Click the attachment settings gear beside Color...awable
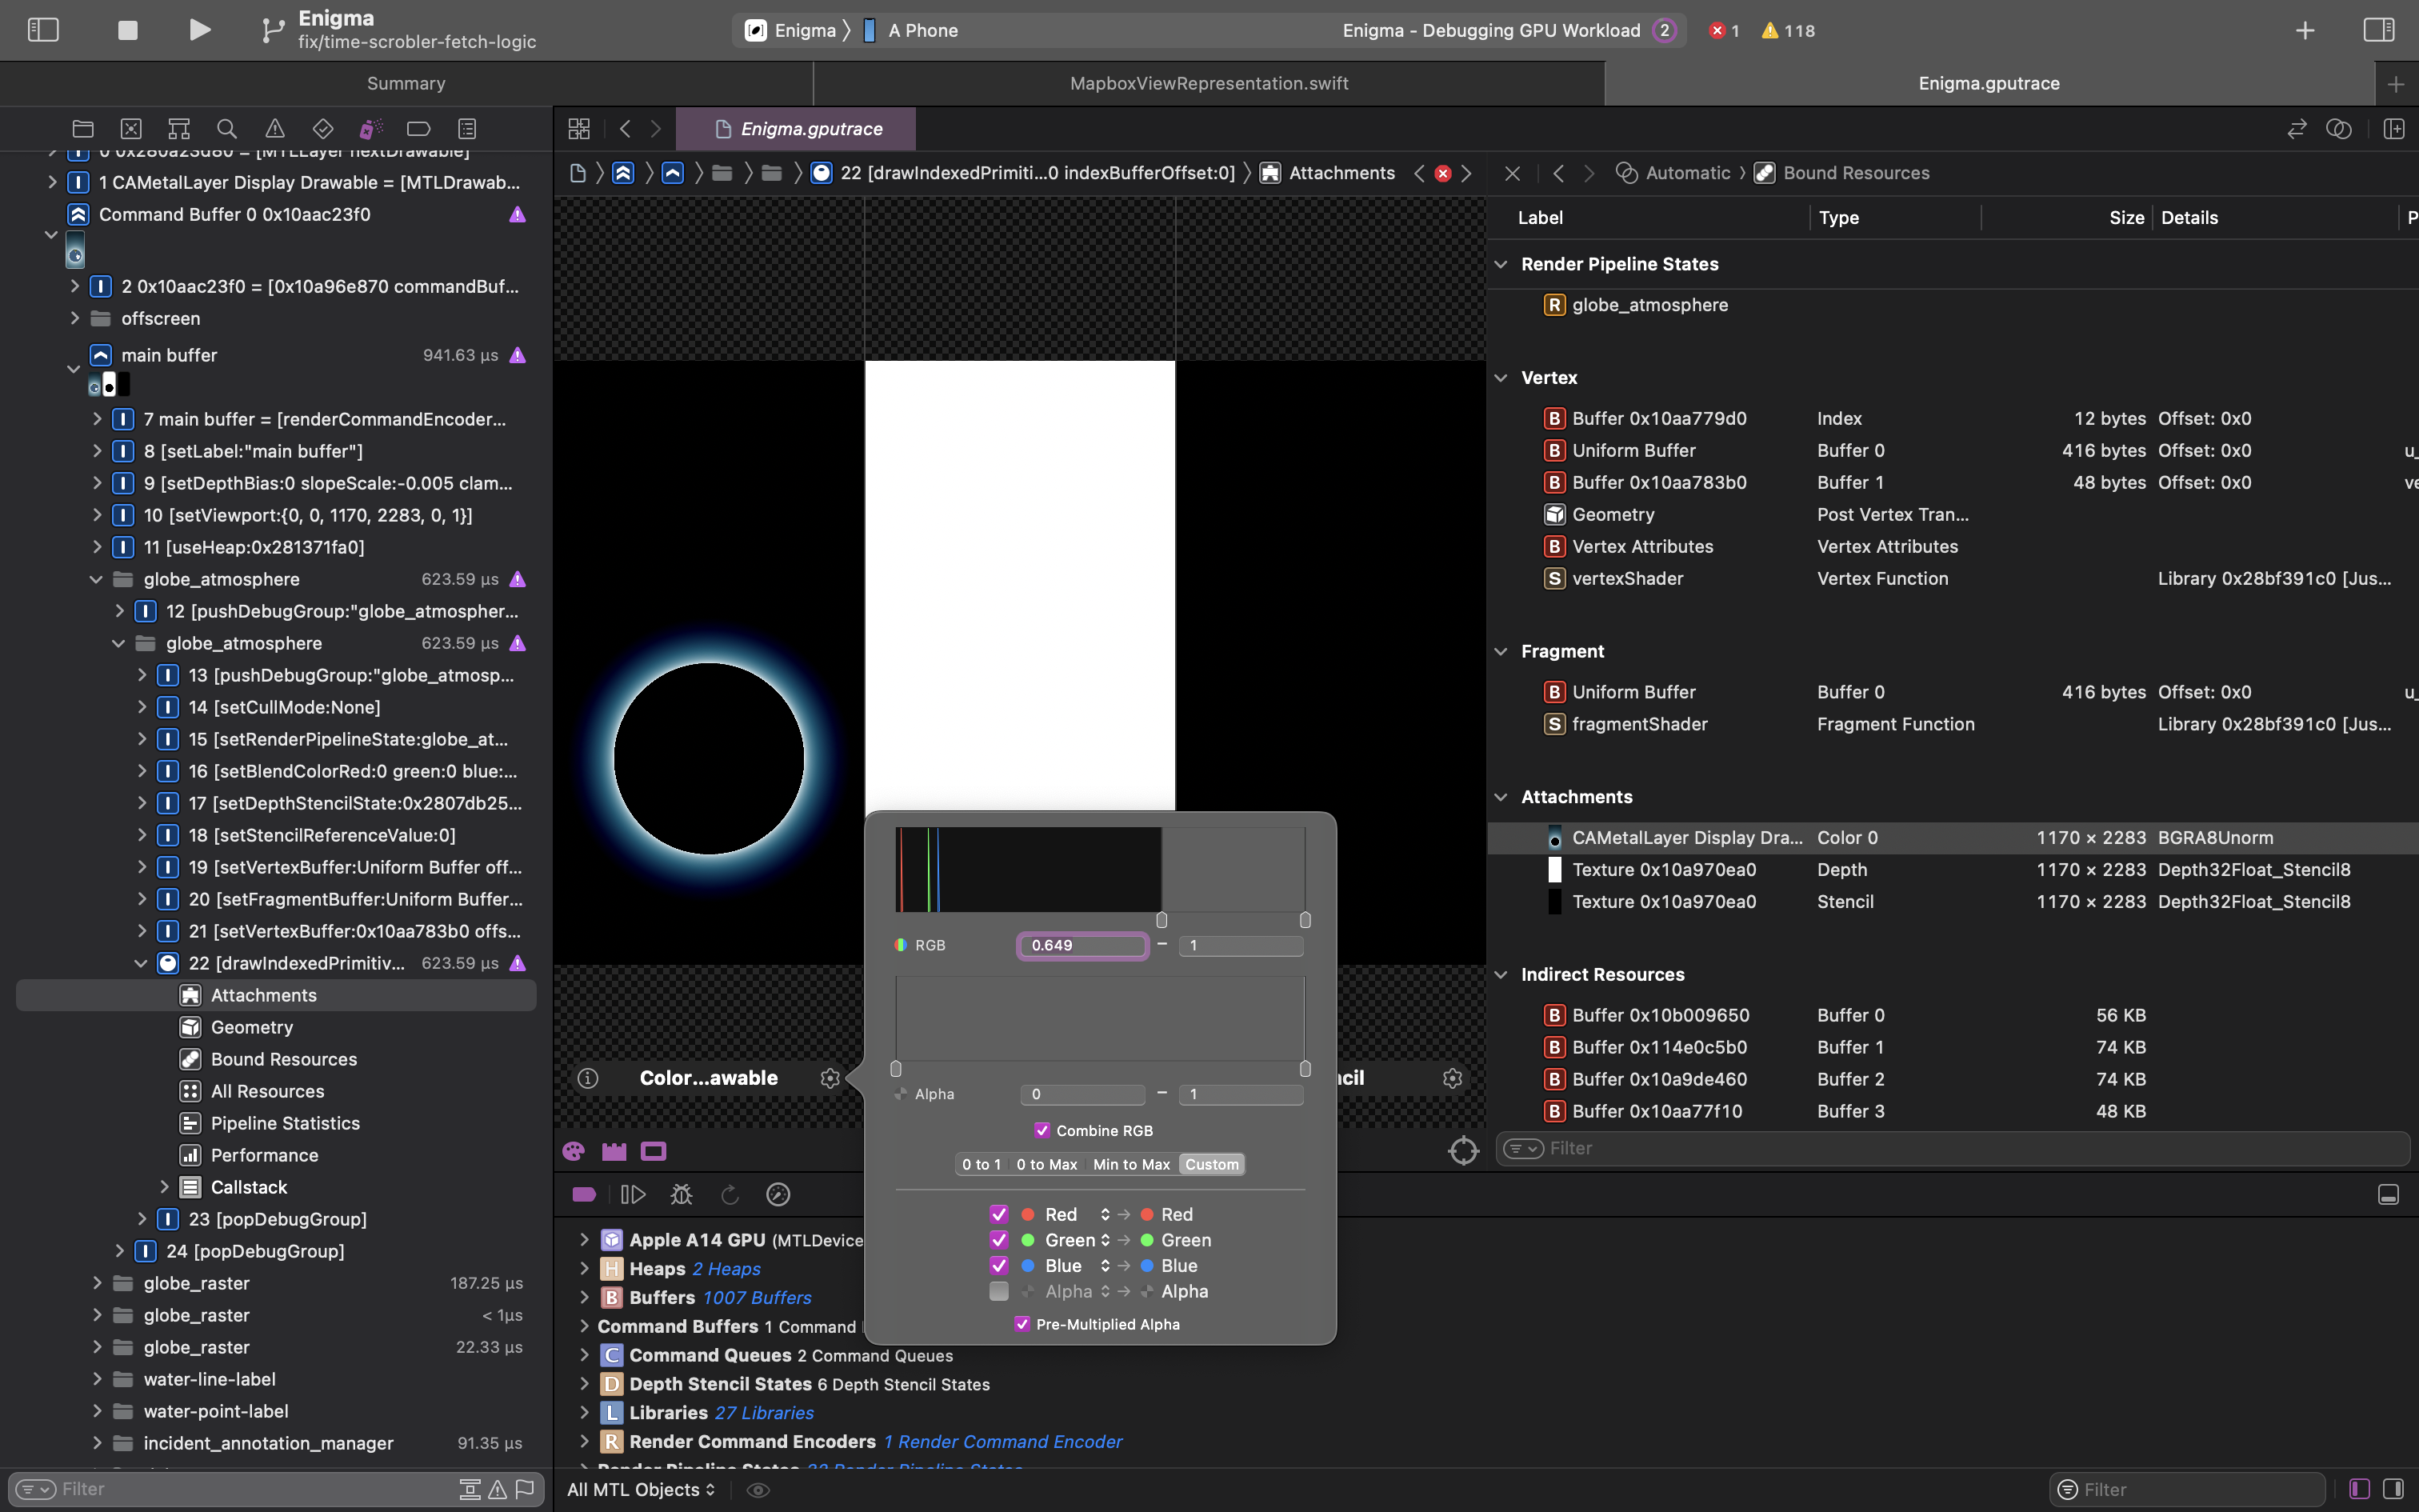Screen dimensions: 2419x1512 point(830,1078)
